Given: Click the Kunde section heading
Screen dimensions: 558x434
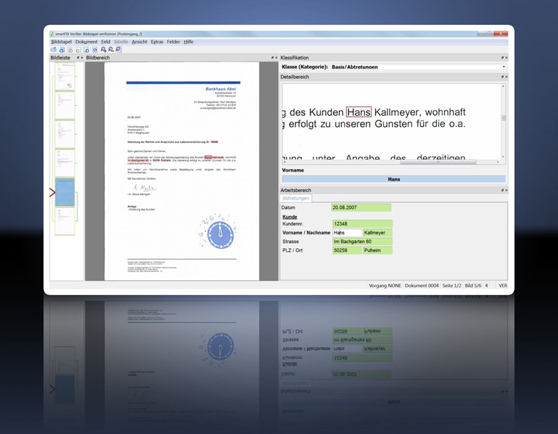Looking at the screenshot, I should tap(290, 216).
